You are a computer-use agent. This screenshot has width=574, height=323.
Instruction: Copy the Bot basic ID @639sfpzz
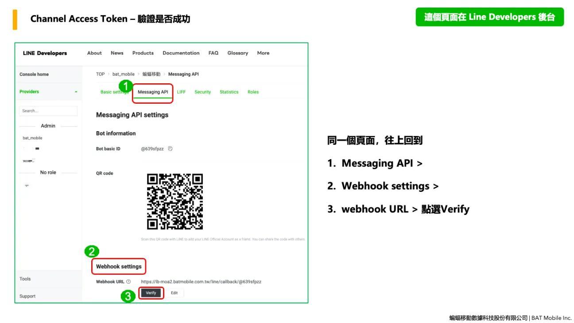tap(170, 149)
